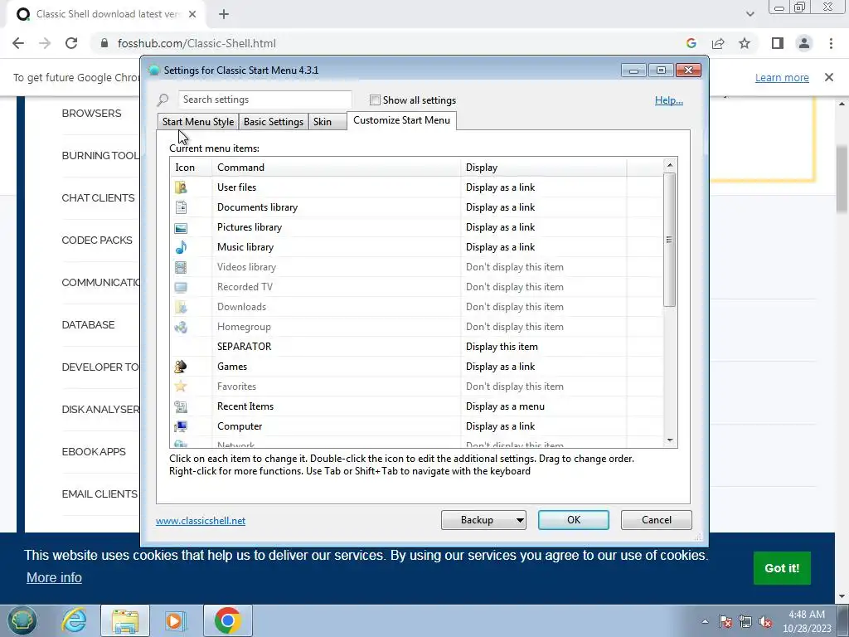Open the EBOOK APPS category

94,451
